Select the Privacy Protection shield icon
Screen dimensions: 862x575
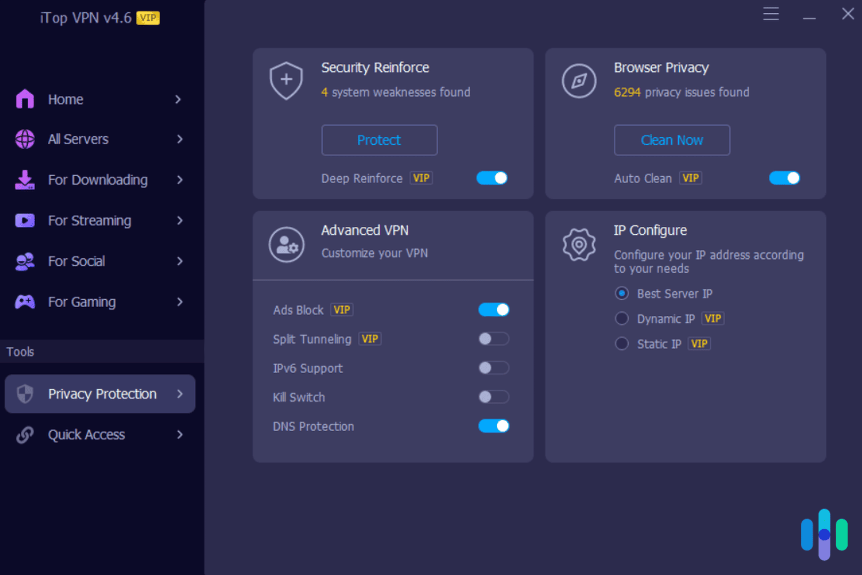(x=24, y=394)
